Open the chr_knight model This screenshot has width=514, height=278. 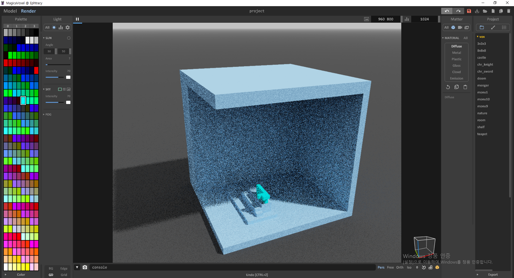485,64
